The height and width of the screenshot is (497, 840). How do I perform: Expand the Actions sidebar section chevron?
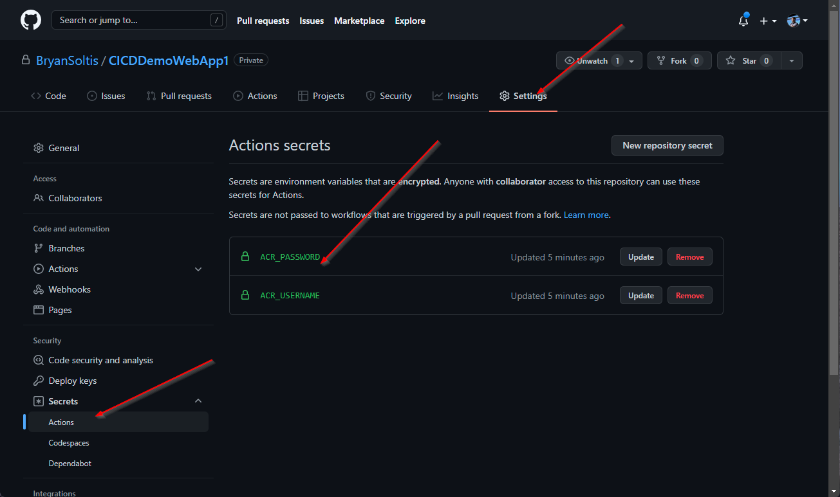click(198, 269)
